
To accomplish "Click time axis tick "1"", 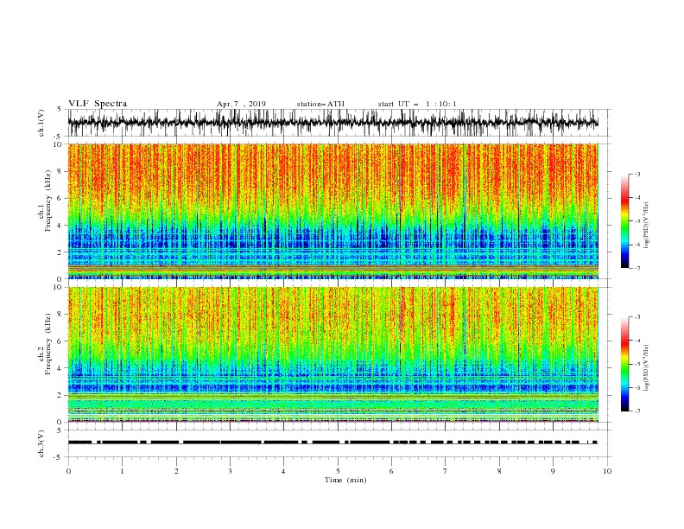I will (x=122, y=471).
